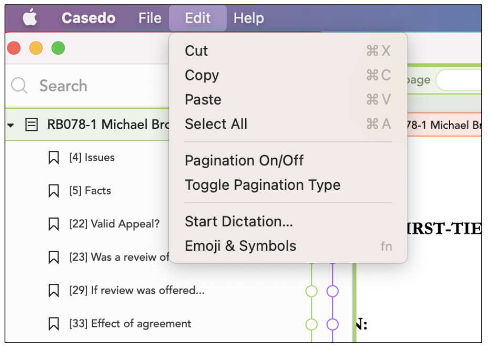Image resolution: width=488 pixels, height=349 pixels.
Task: Click the search magnifying glass icon
Action: click(19, 85)
